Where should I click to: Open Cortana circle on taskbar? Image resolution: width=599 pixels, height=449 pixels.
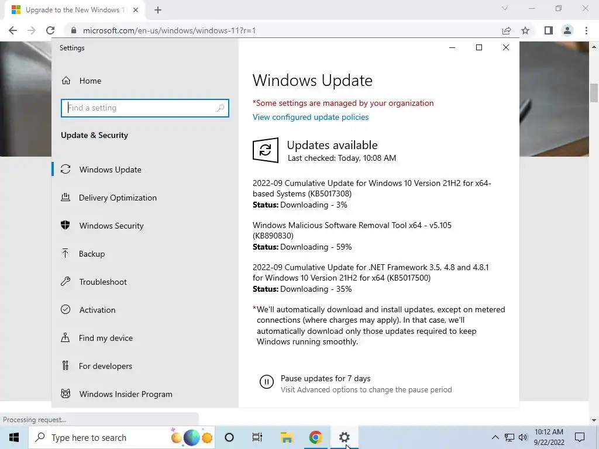(229, 437)
